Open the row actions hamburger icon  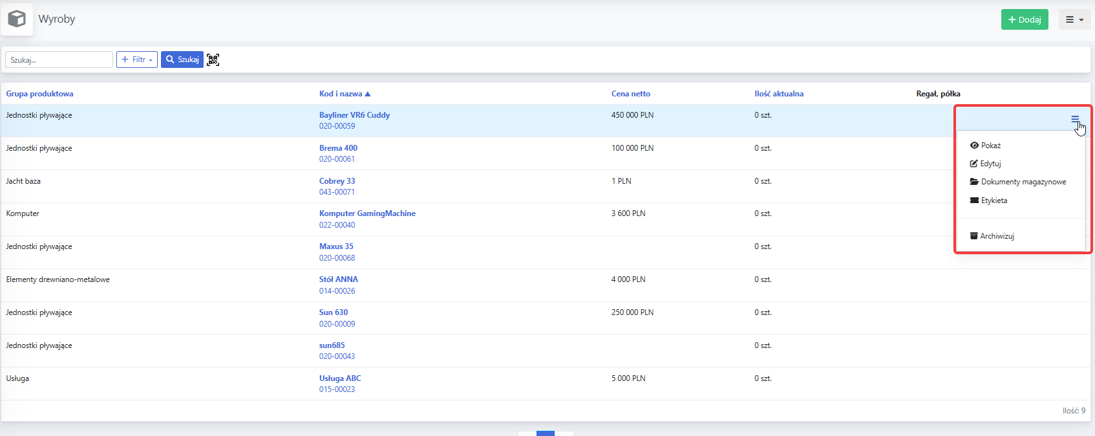[1075, 119]
